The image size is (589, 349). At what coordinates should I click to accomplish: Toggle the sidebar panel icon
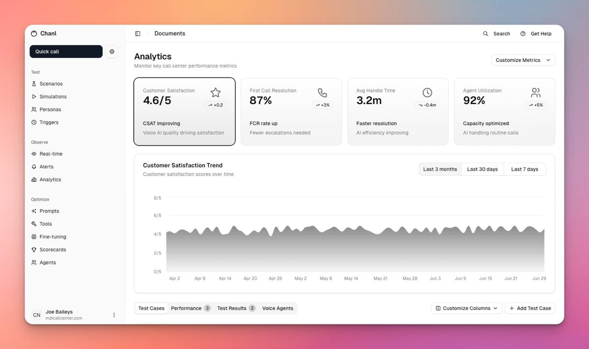(138, 34)
